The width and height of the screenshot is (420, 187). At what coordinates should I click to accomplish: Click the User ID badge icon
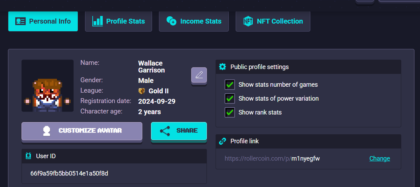(x=29, y=156)
